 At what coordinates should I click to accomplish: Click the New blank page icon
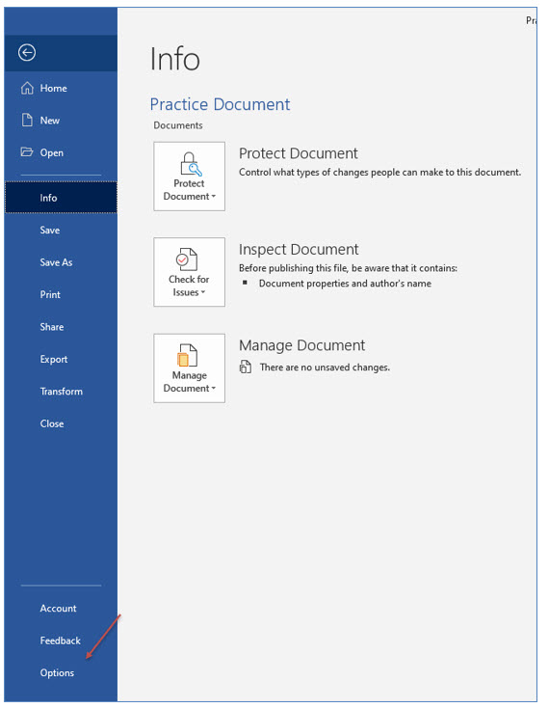point(27,121)
